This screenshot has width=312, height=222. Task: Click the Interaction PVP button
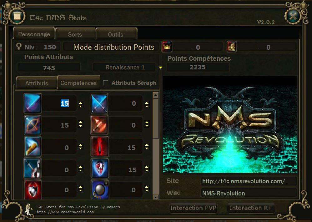(x=193, y=208)
